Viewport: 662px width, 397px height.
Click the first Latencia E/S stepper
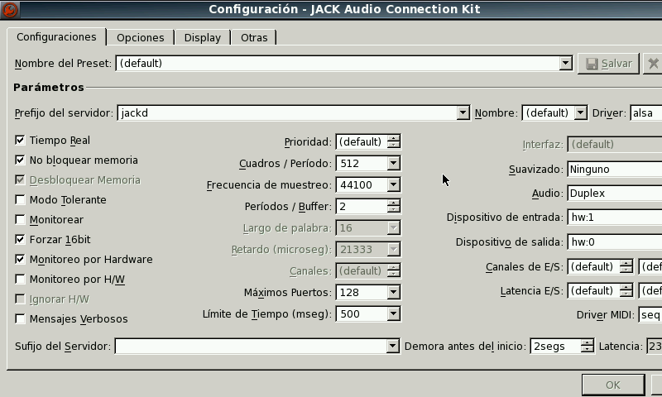(626, 290)
